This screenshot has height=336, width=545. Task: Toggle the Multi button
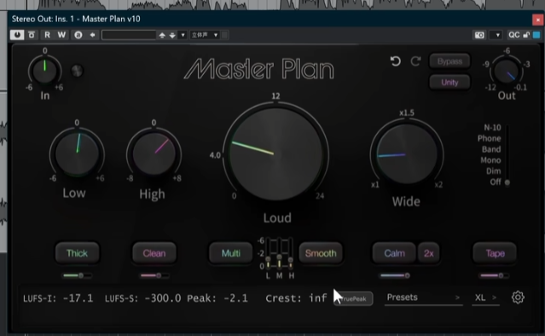click(231, 253)
